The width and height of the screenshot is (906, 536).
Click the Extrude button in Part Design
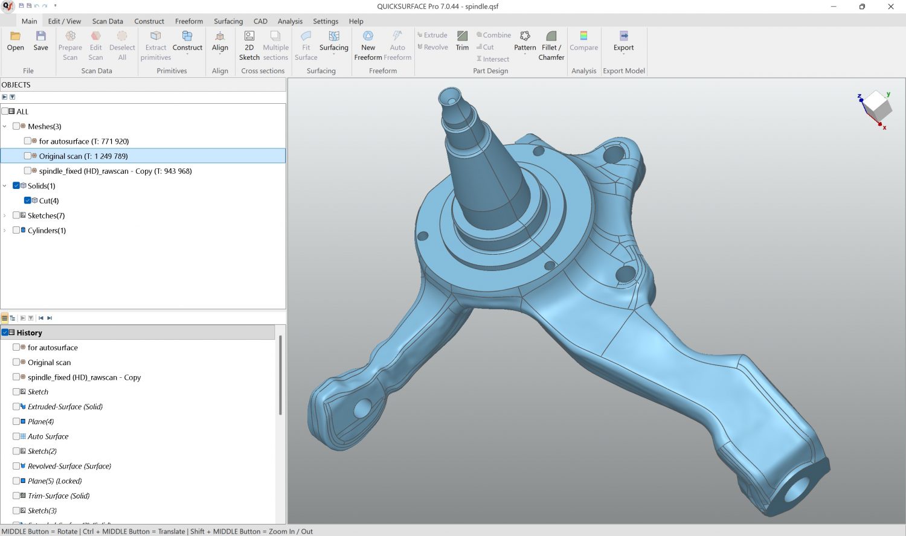coord(432,35)
